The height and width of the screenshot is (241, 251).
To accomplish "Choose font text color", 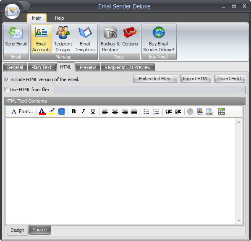I will [x=42, y=111].
